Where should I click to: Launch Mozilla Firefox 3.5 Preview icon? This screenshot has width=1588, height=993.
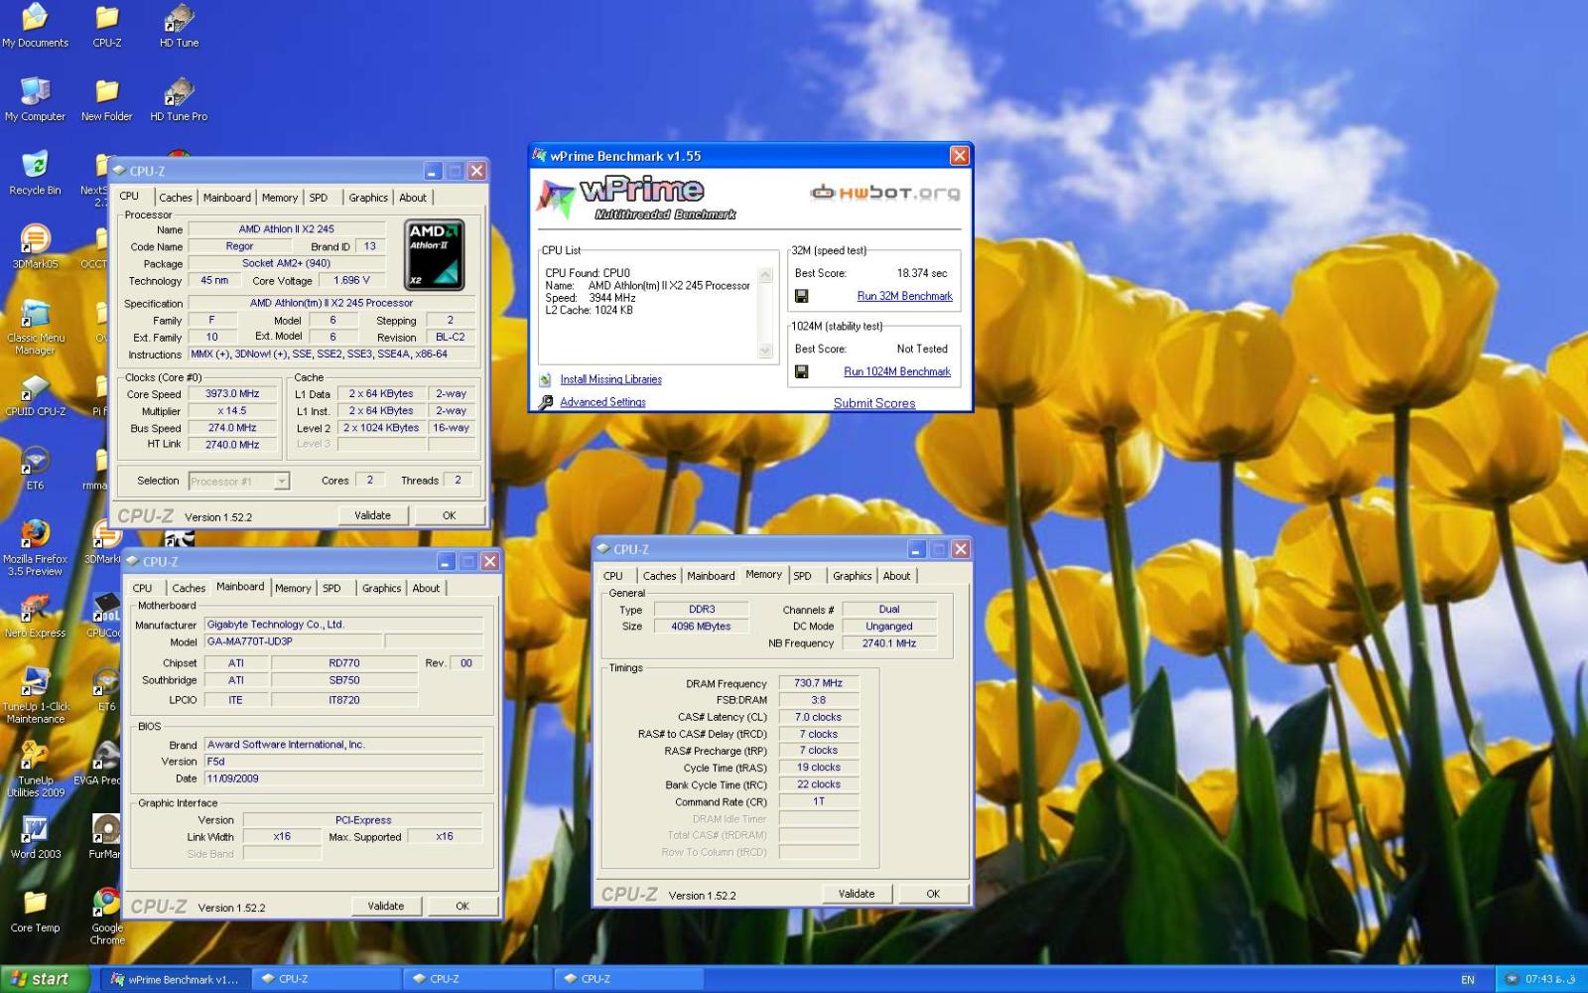click(x=35, y=547)
